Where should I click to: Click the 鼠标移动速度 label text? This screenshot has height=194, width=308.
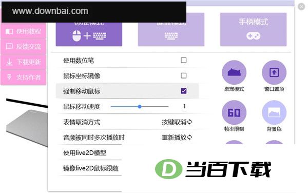coord(82,107)
